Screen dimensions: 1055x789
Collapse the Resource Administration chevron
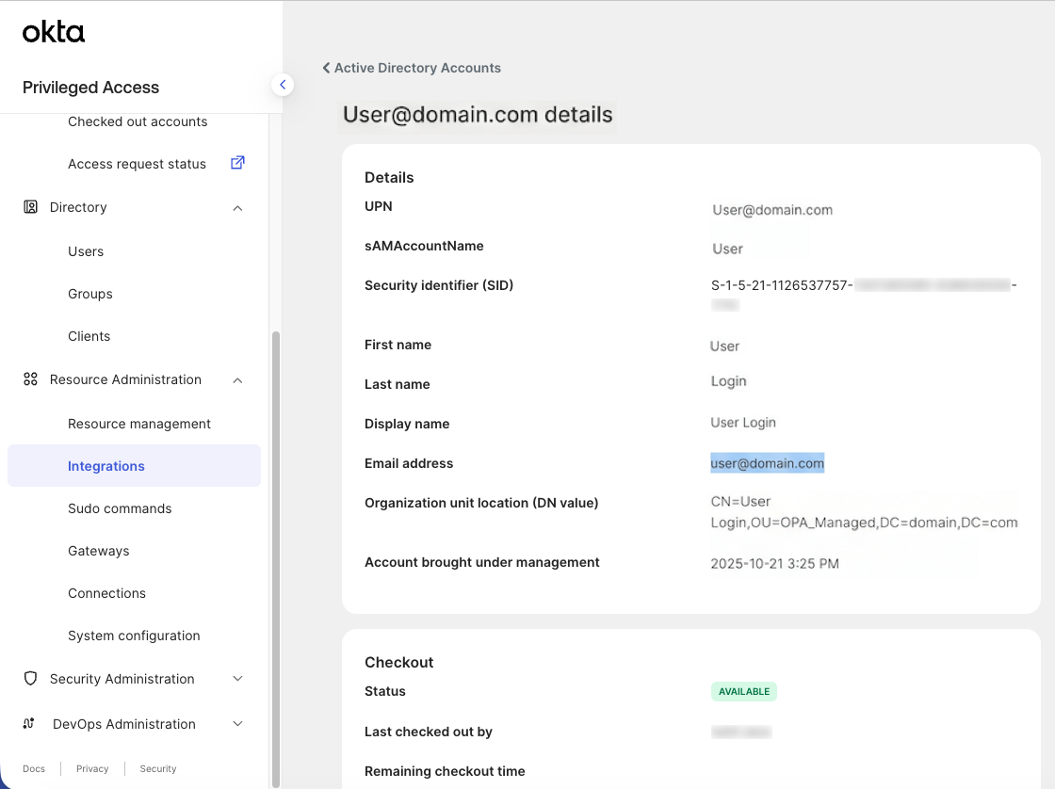pos(237,380)
